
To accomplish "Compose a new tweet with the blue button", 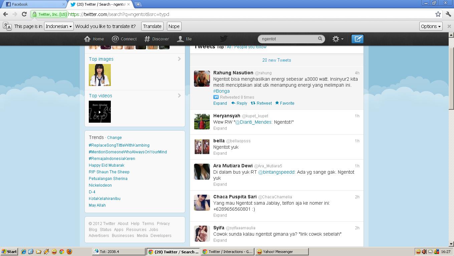I will 358,39.
